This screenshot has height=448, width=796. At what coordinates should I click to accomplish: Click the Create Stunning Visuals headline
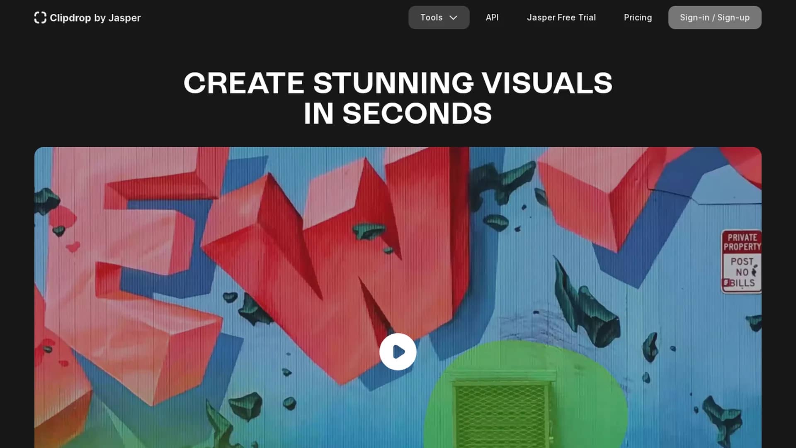(x=398, y=98)
